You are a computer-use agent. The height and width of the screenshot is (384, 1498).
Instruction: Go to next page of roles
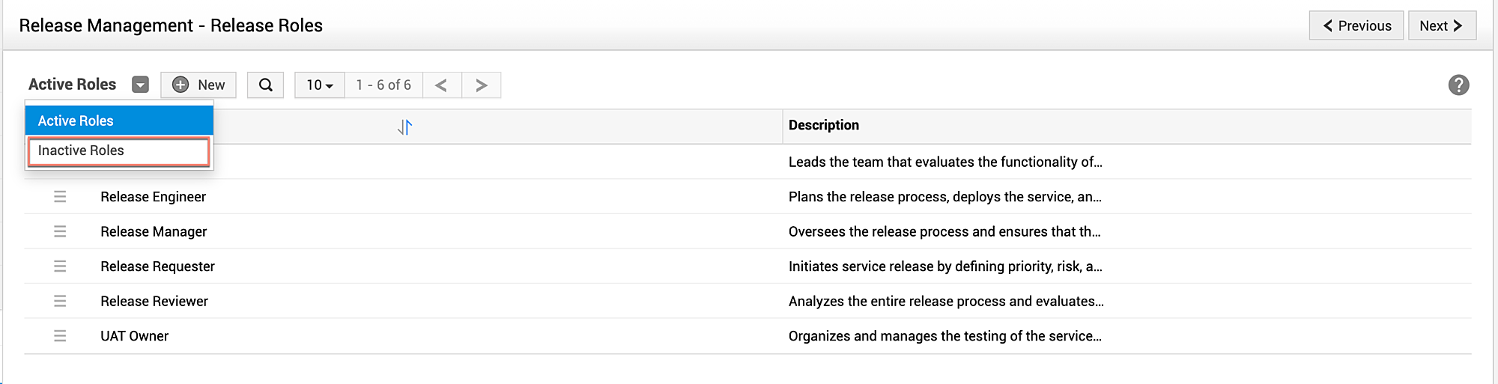[481, 85]
